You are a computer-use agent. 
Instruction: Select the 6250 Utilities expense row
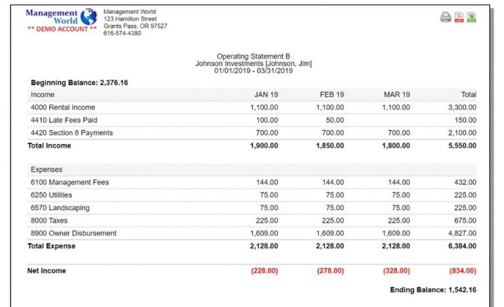point(51,195)
